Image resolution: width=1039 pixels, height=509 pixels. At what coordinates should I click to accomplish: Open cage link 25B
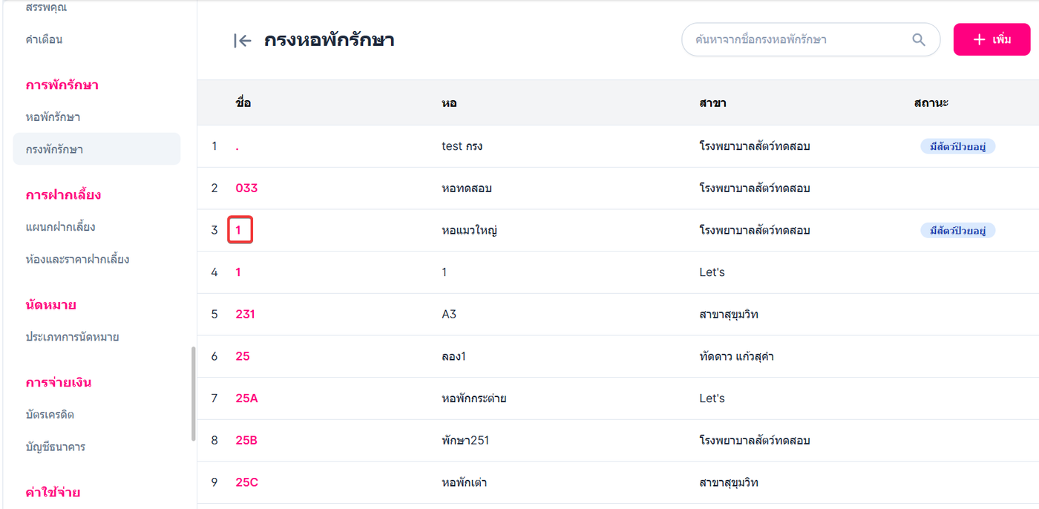(x=246, y=441)
